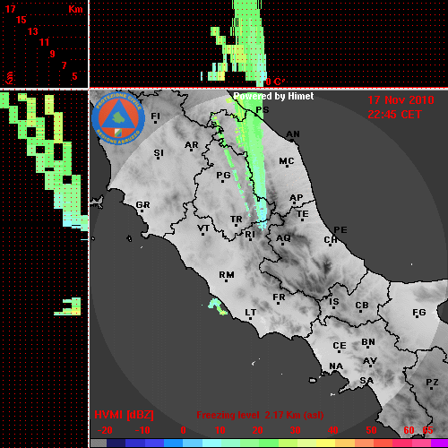
Task: Click the 'Powered by Himet' text
Action: (x=273, y=96)
